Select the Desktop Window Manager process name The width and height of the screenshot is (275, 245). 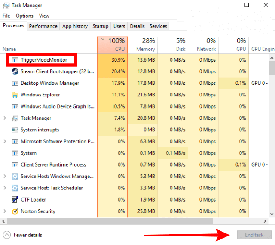click(50, 83)
